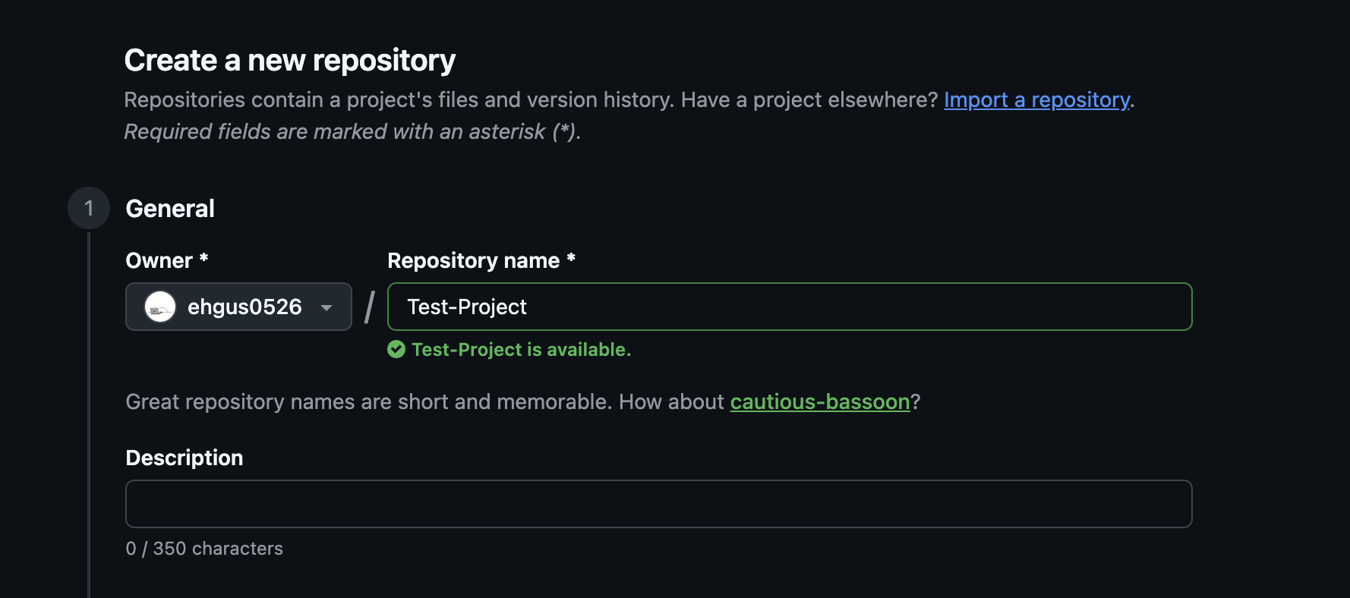The height and width of the screenshot is (598, 1350).
Task: Click the italic required fields asterisk note
Action: [x=352, y=132]
